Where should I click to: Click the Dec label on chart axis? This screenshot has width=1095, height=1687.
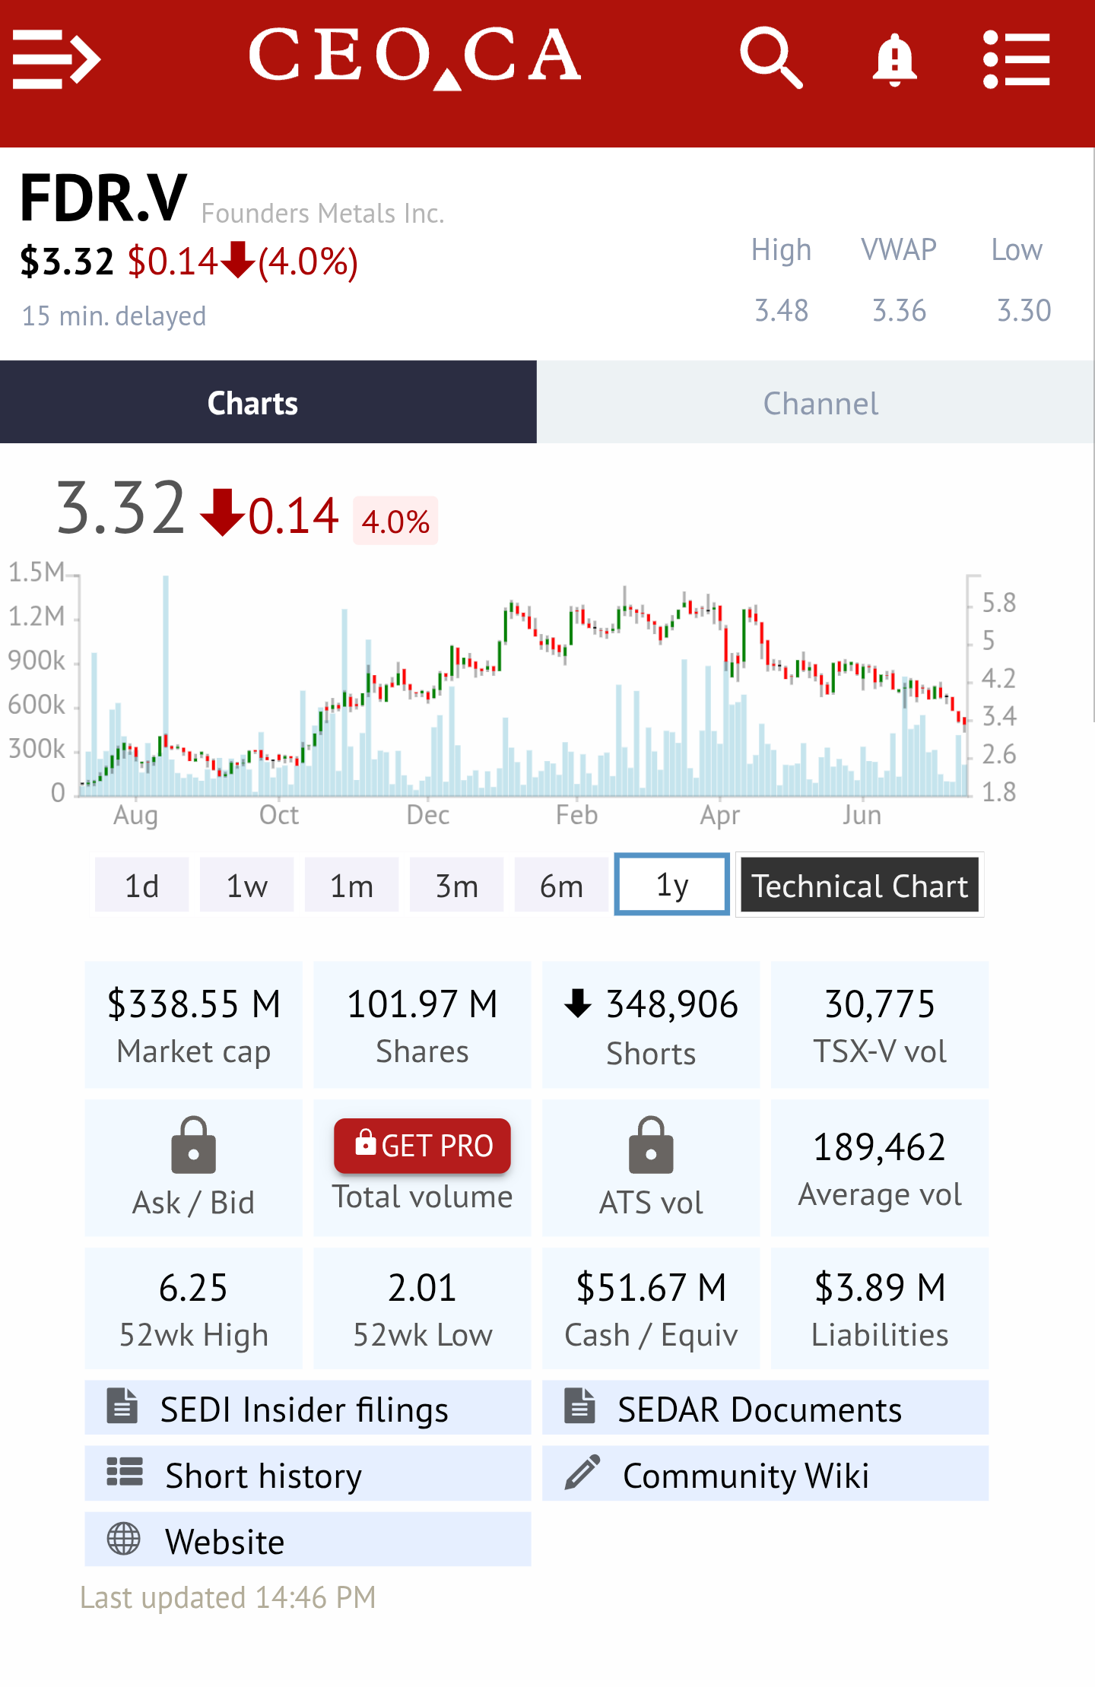click(x=427, y=815)
